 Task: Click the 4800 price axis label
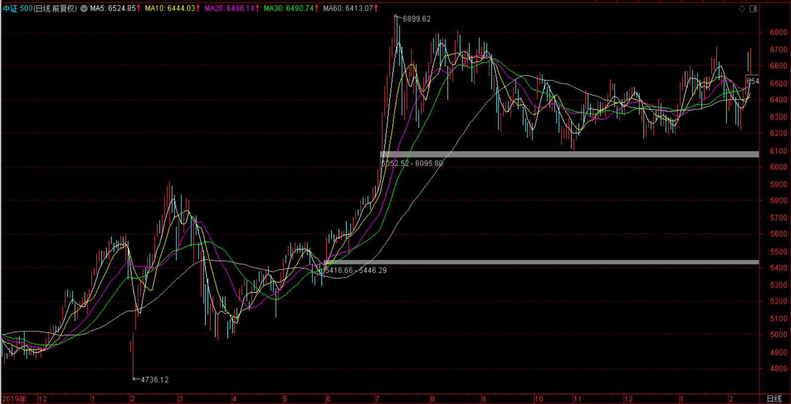[778, 369]
